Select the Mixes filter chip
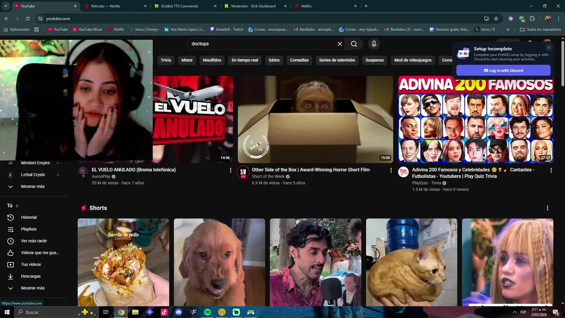Screen dimensions: 565x318 (187, 60)
